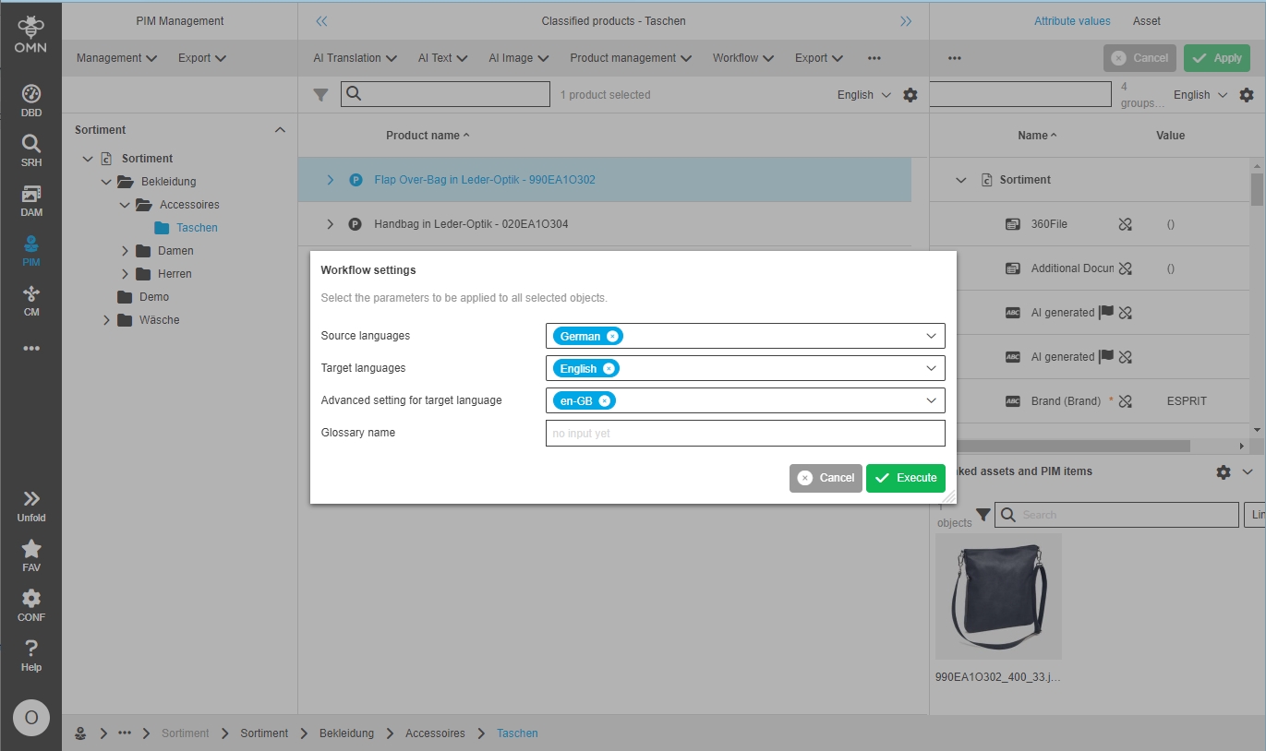Screen dimensions: 1266x751
Task: Open the CM module icon
Action: tap(31, 300)
